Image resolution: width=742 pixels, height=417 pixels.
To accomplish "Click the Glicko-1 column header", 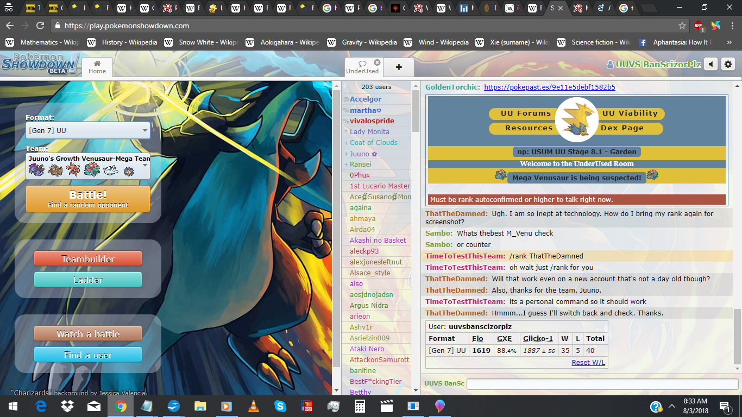I will [538, 338].
